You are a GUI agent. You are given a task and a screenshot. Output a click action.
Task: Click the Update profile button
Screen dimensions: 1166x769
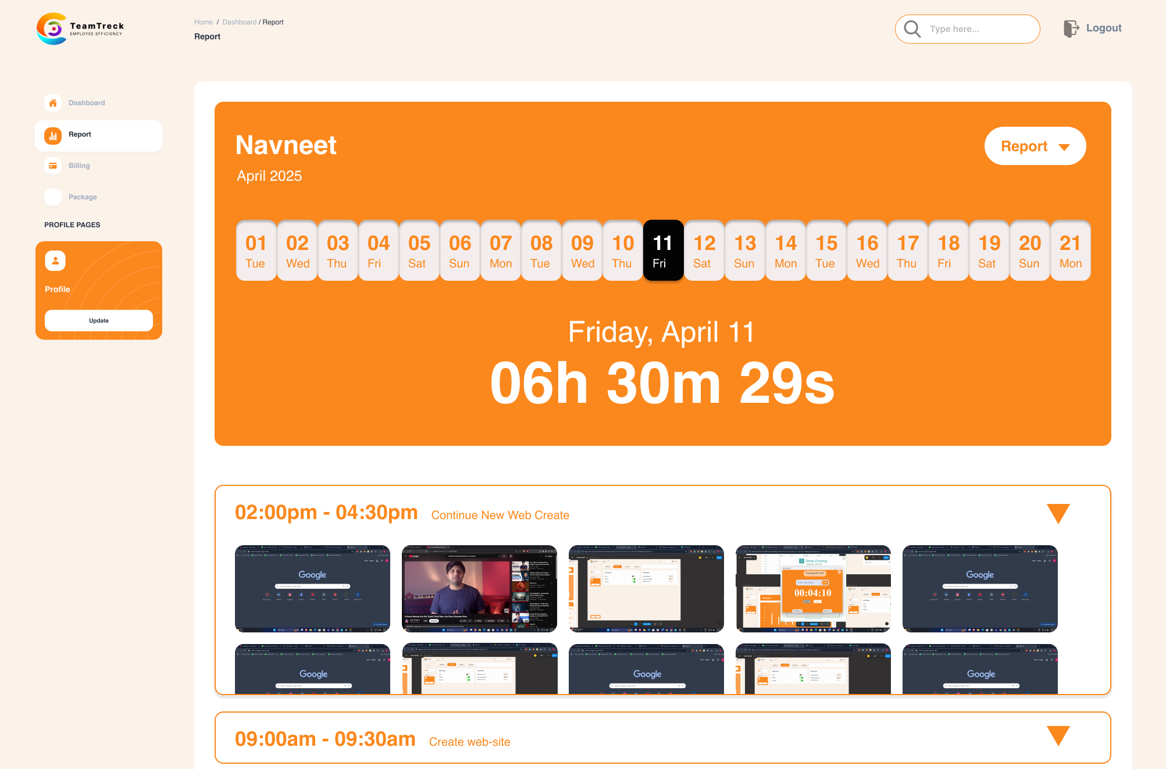99,321
